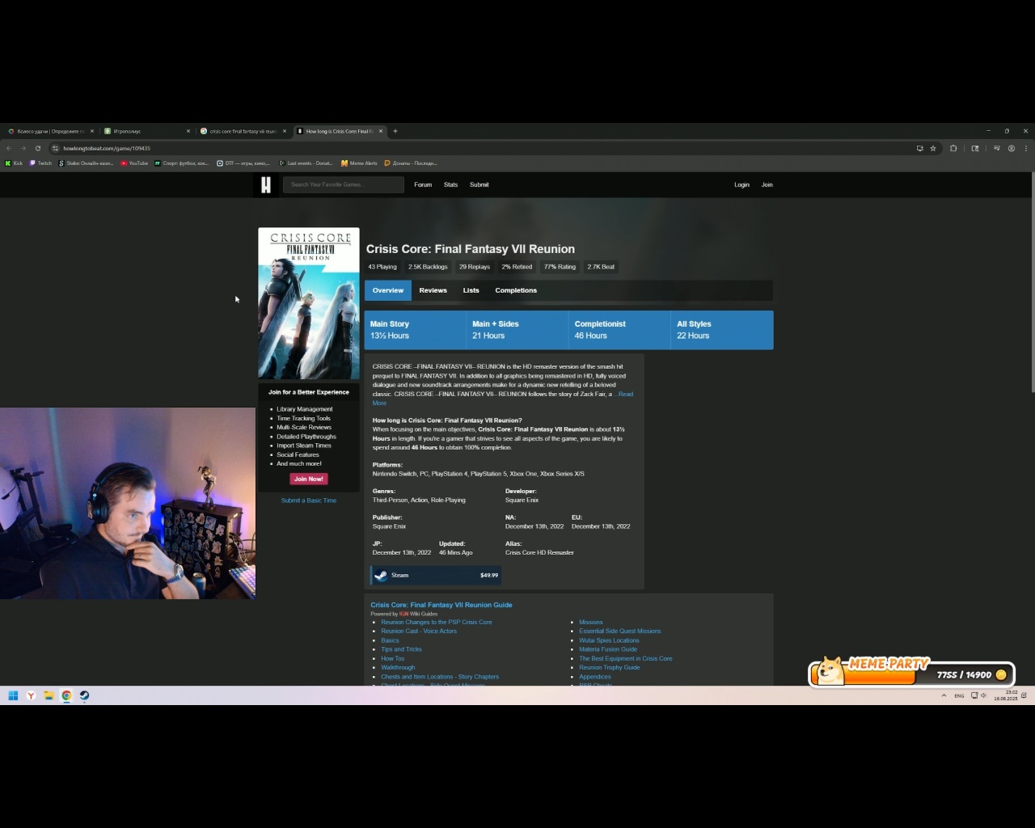Open the Stake bookmark
The height and width of the screenshot is (828, 1035).
tap(86, 163)
